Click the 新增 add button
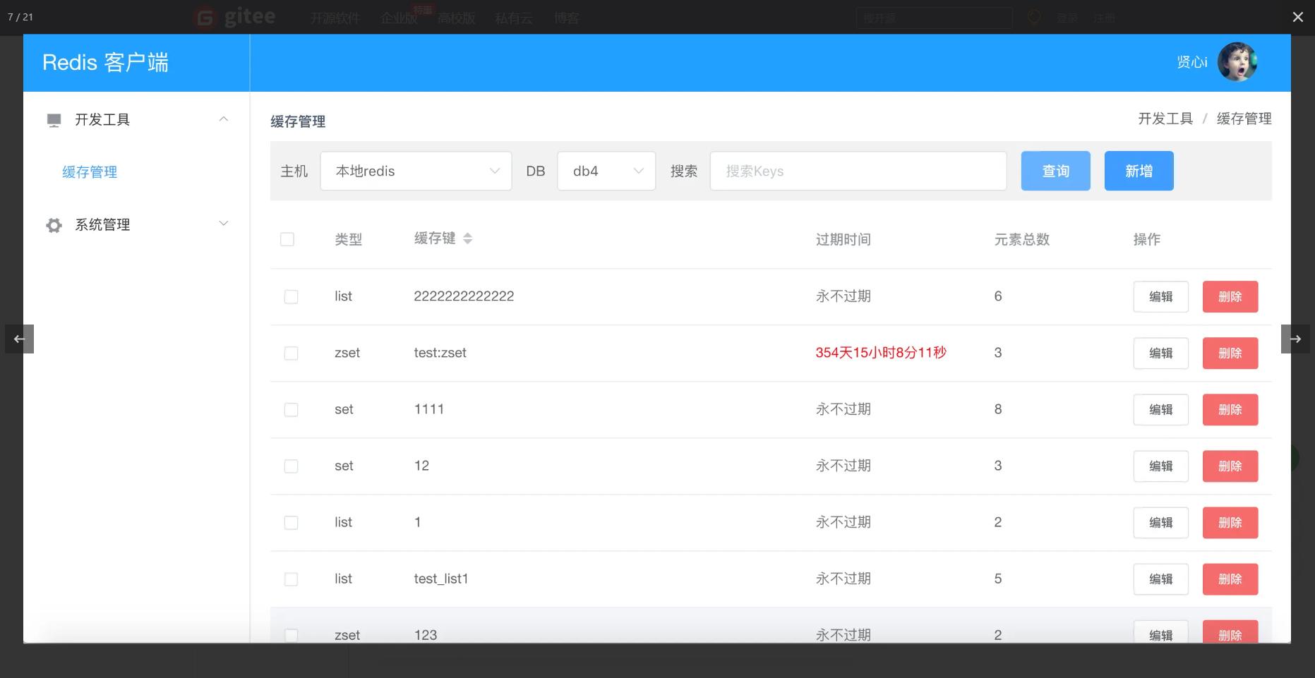This screenshot has width=1315, height=678. coord(1139,170)
